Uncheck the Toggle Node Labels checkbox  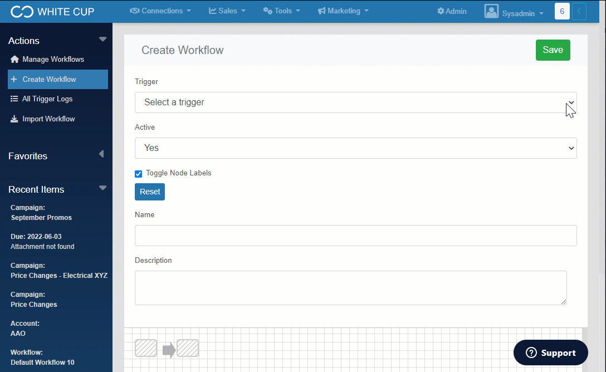tap(139, 174)
